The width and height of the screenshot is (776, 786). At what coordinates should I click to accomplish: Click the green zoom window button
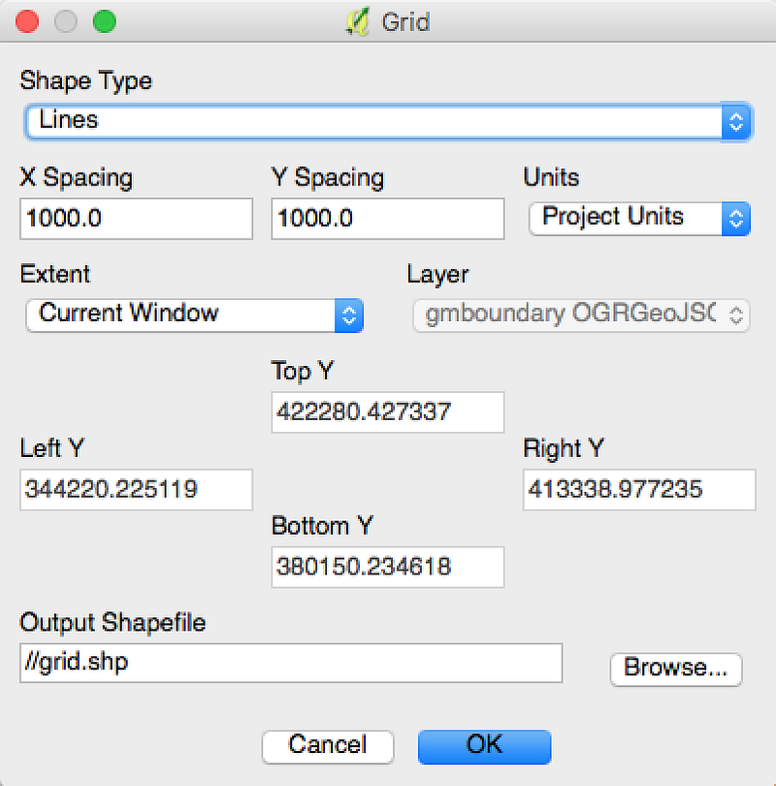click(x=104, y=21)
